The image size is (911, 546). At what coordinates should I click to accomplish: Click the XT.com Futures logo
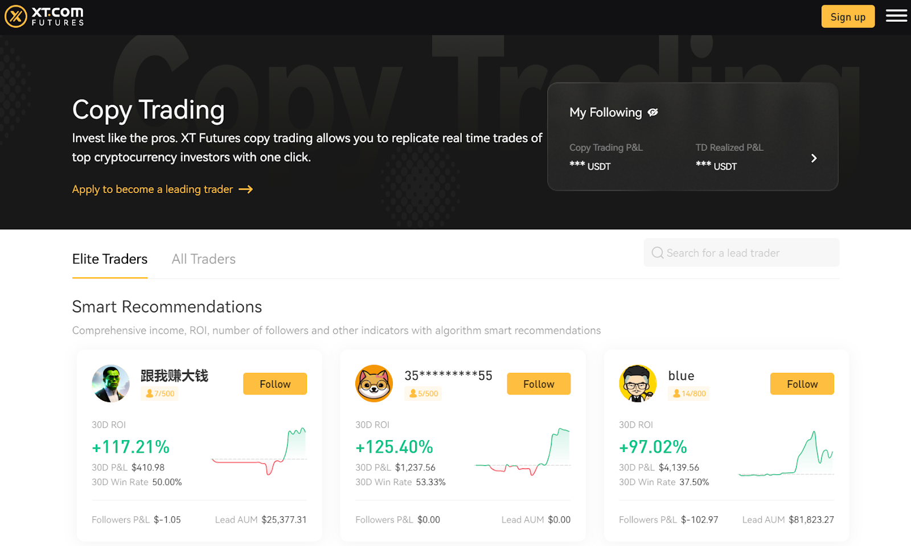pos(44,17)
